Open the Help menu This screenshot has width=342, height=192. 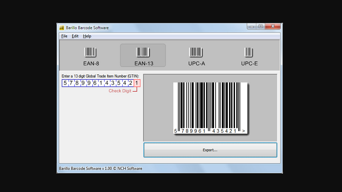click(x=87, y=36)
